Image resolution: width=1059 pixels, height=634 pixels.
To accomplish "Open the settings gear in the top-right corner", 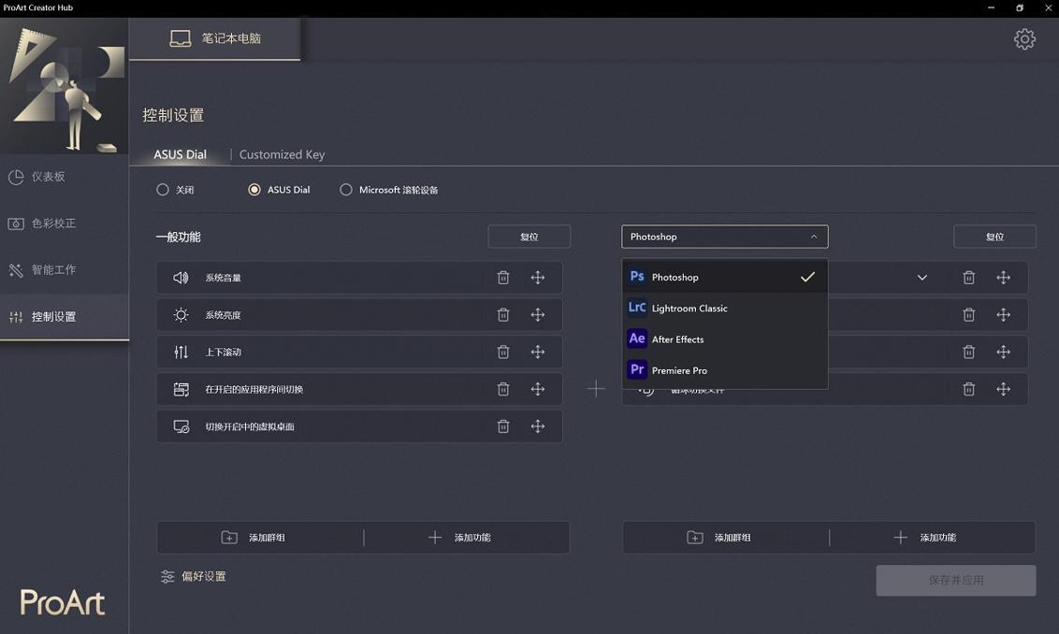I will point(1024,38).
